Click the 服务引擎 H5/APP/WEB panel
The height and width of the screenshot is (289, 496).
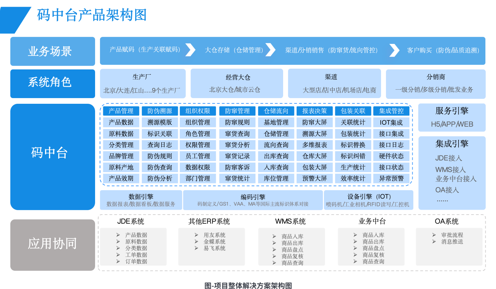452,117
